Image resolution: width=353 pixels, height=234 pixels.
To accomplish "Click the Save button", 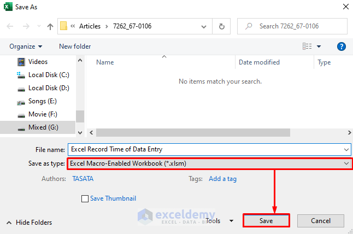I will pyautogui.click(x=266, y=220).
